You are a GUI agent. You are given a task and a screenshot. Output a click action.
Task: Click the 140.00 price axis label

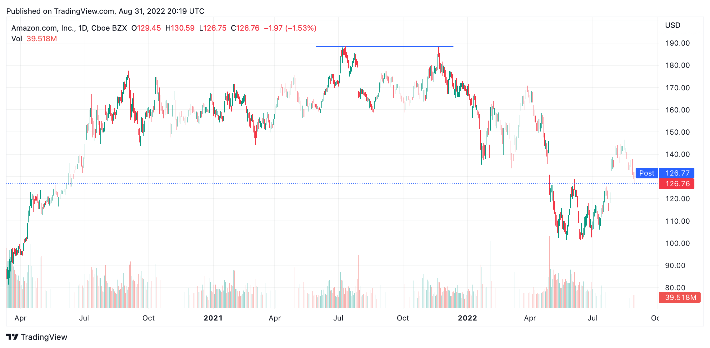[677, 154]
